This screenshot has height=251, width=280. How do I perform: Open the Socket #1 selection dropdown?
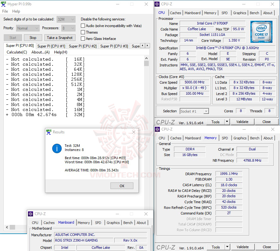coord(194,111)
